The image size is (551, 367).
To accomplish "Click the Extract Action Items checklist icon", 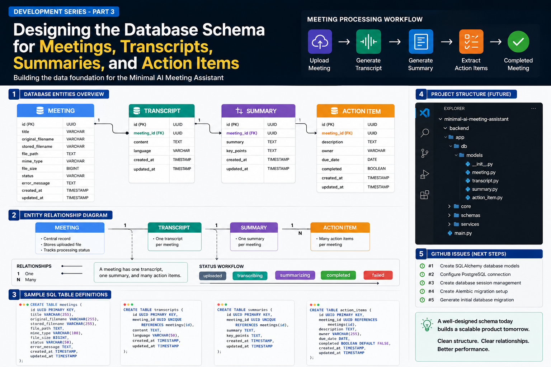I will coord(471,42).
